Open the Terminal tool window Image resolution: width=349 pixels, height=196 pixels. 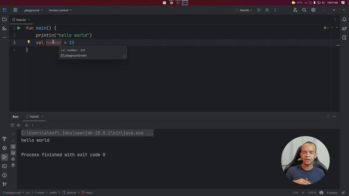[4, 166]
